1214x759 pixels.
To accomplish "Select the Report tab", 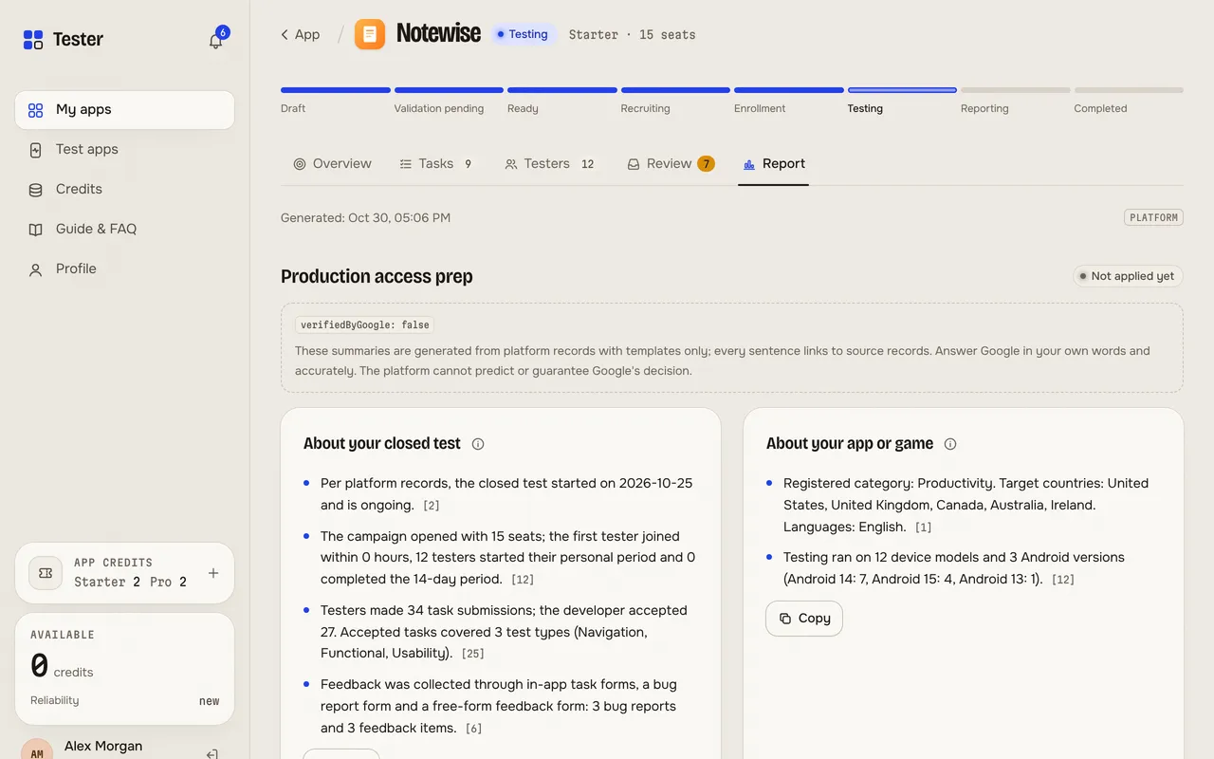I will 774,163.
